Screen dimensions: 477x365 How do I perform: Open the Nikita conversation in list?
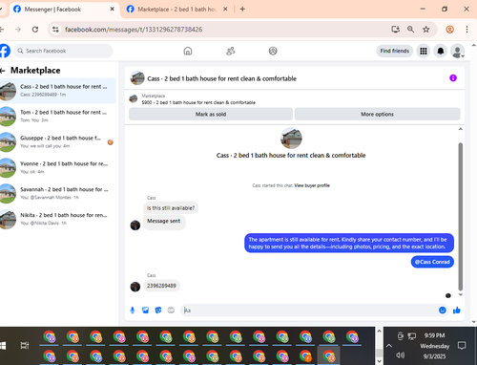pyautogui.click(x=57, y=219)
